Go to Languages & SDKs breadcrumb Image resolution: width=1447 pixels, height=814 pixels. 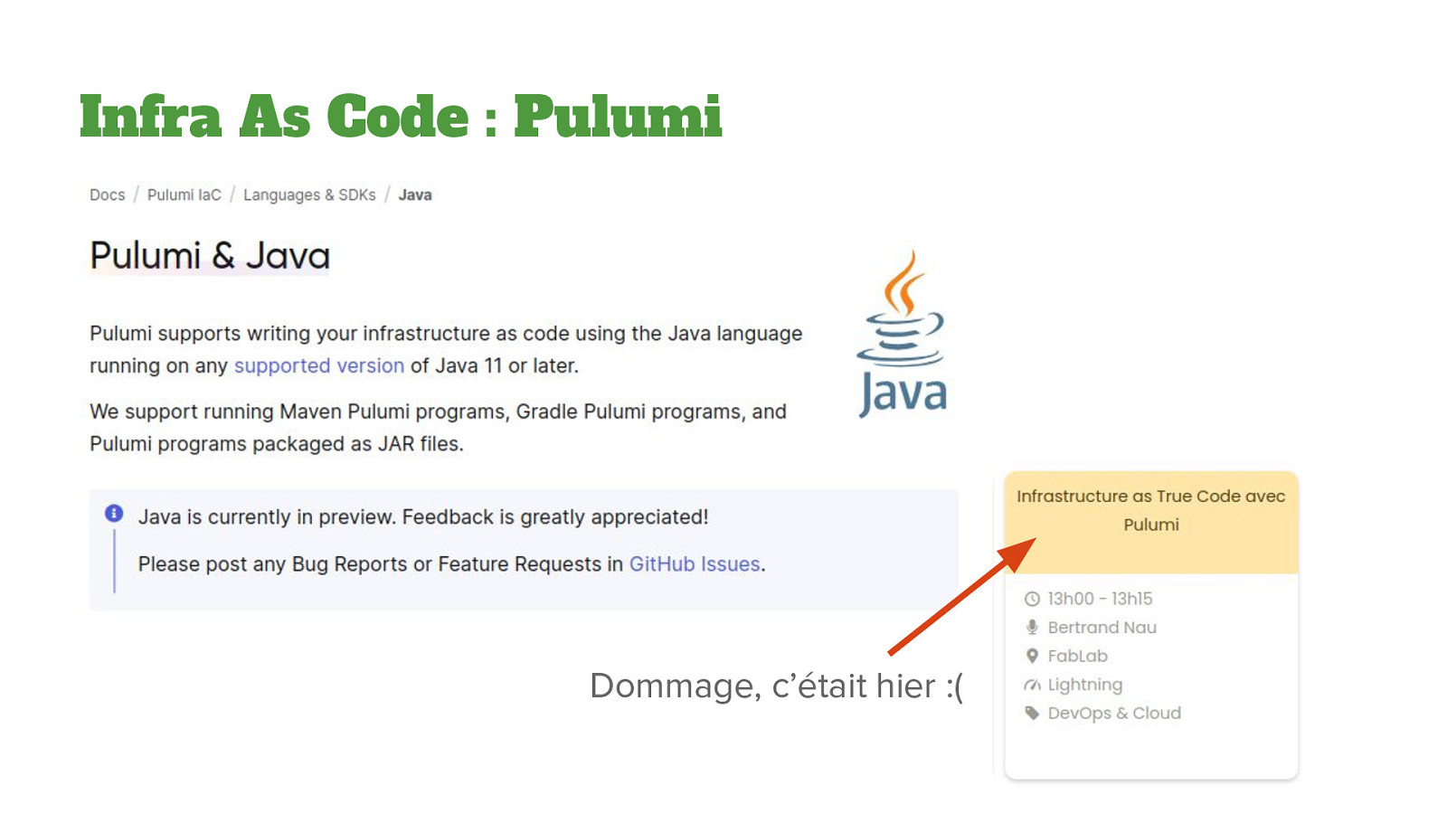pos(309,194)
